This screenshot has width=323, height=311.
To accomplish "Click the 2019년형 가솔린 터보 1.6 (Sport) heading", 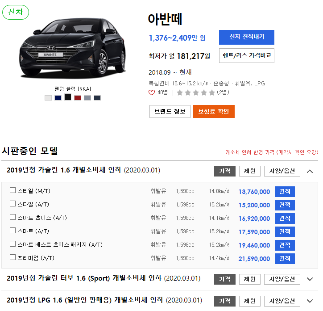I will point(104,278).
